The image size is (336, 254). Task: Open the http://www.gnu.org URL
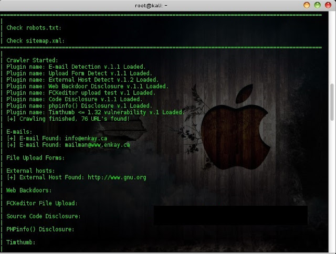click(x=117, y=177)
